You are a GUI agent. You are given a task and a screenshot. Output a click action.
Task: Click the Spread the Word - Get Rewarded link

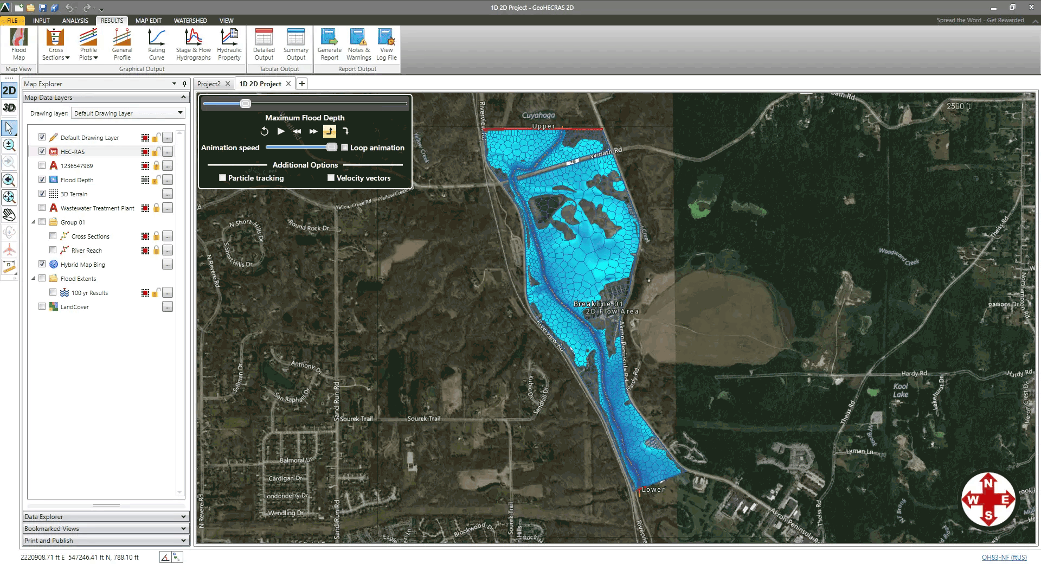(x=980, y=20)
